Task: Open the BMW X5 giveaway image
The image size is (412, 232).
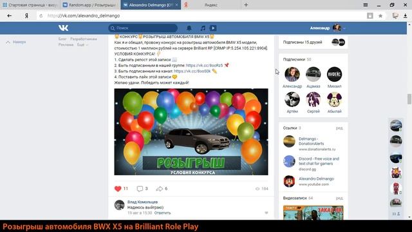Action: (191, 131)
